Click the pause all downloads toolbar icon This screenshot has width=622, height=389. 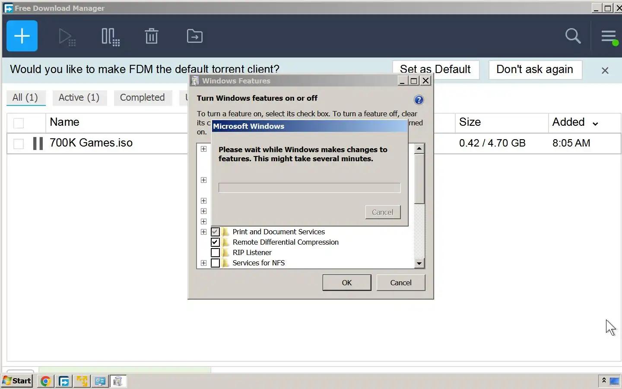[111, 37]
